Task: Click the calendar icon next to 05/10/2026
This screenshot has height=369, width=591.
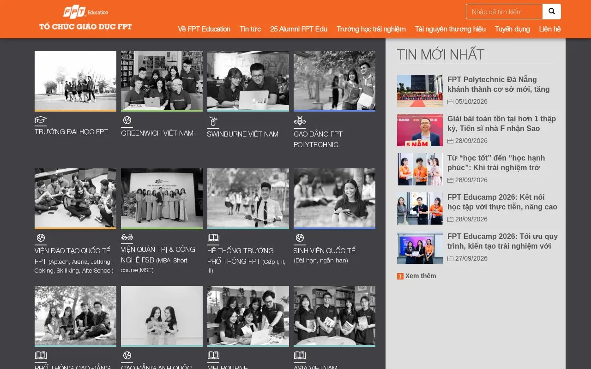Action: point(450,102)
